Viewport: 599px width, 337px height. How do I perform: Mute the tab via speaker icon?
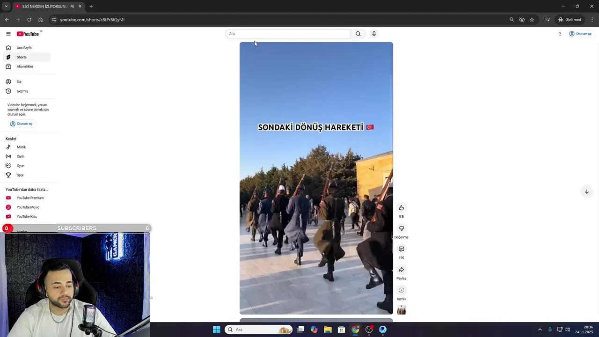[x=73, y=6]
